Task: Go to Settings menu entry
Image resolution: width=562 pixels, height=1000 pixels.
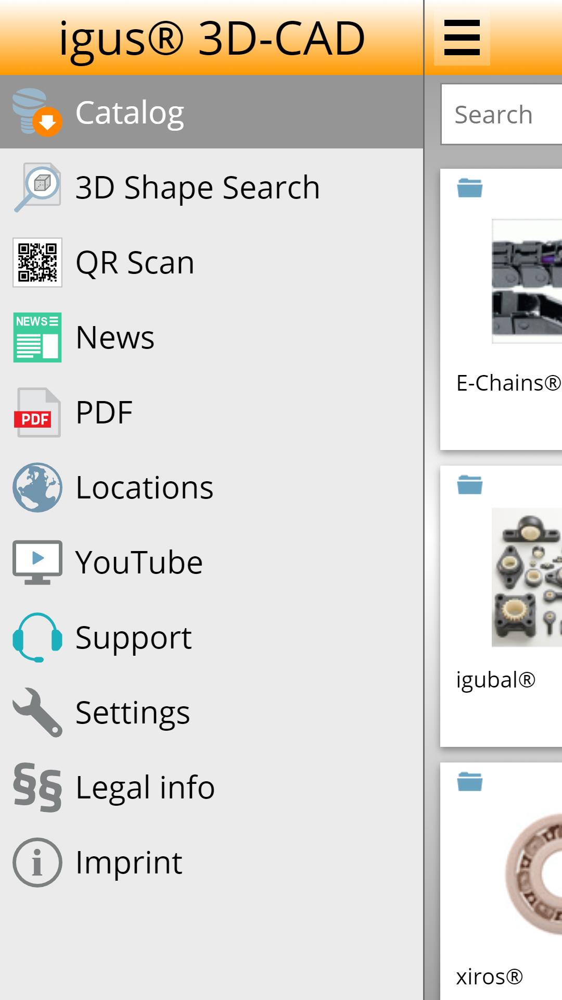Action: 211,712
